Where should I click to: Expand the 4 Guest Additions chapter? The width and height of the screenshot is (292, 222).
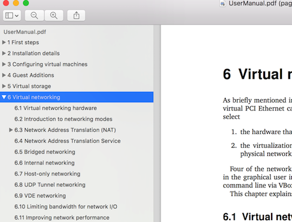[x=4, y=75]
